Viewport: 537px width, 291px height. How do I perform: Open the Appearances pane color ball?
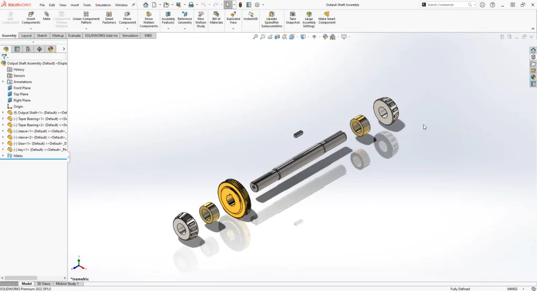click(533, 77)
